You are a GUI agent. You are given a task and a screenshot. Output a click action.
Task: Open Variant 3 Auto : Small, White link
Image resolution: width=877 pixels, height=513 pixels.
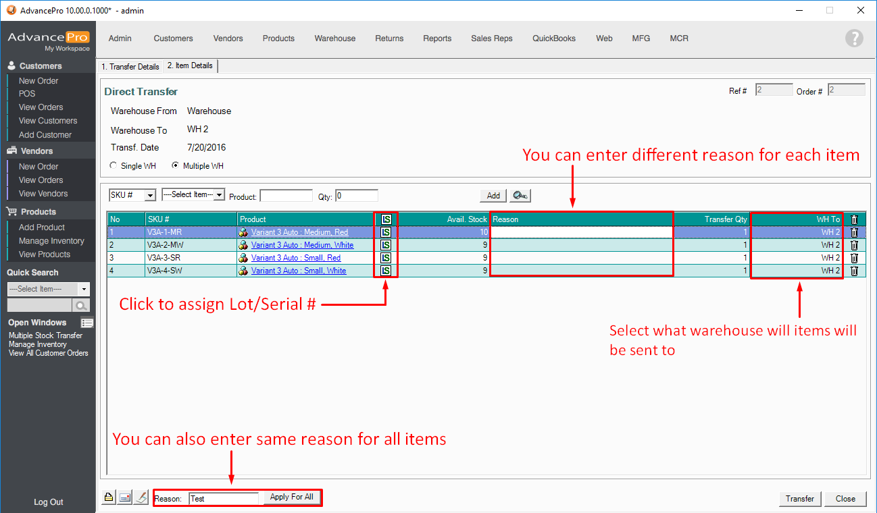299,271
